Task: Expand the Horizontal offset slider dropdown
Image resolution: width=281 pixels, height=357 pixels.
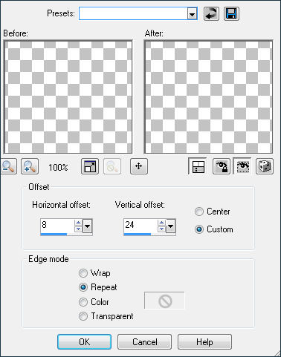Action: click(x=87, y=226)
